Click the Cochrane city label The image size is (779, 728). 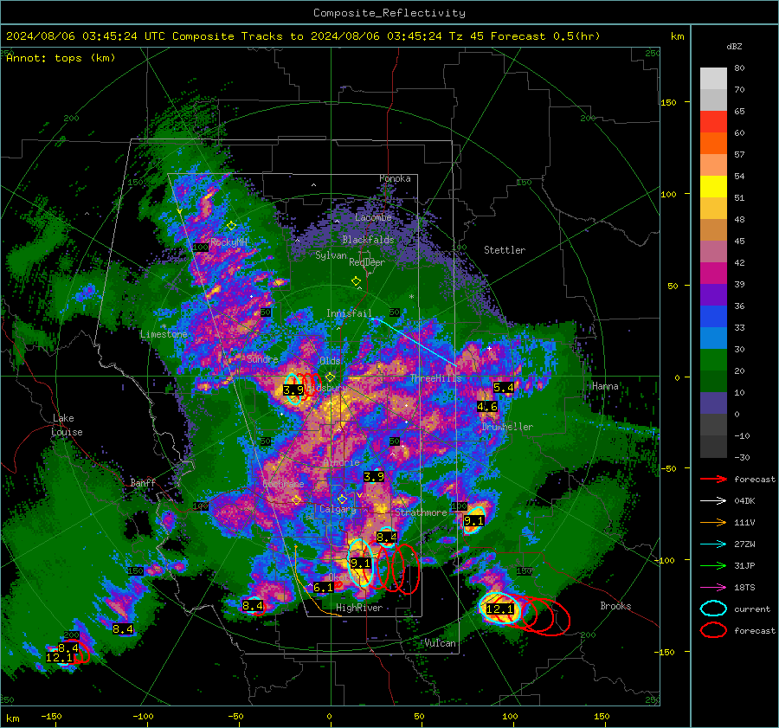[x=283, y=484]
